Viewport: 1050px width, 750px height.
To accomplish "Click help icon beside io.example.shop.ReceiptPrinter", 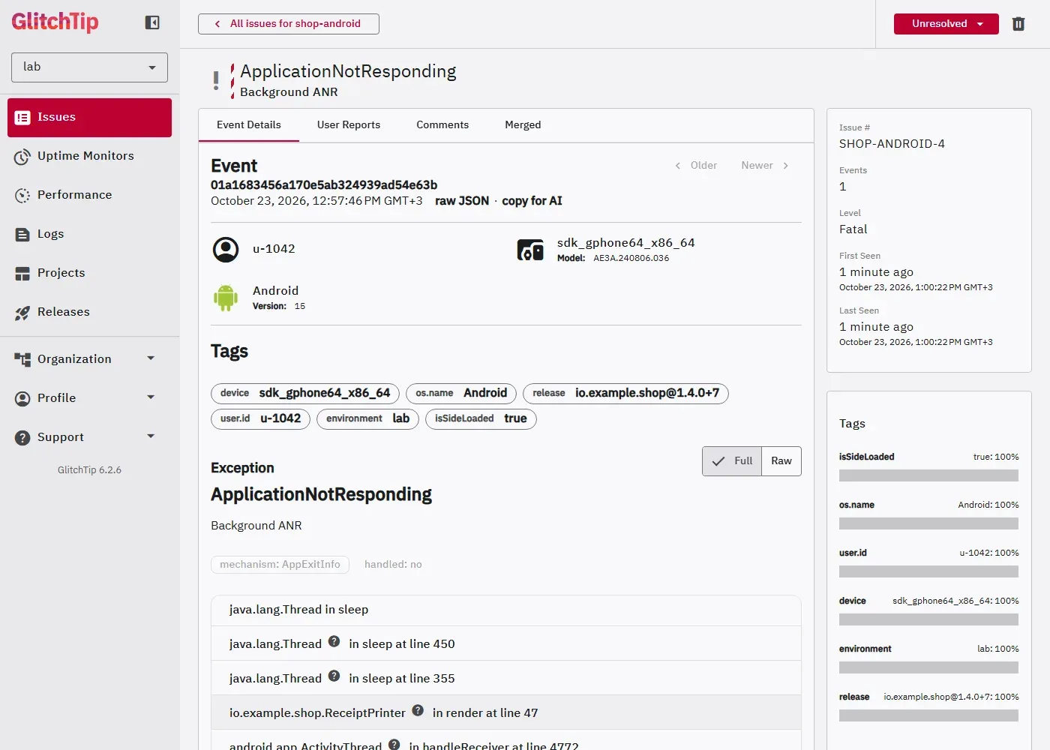I will 418,711.
